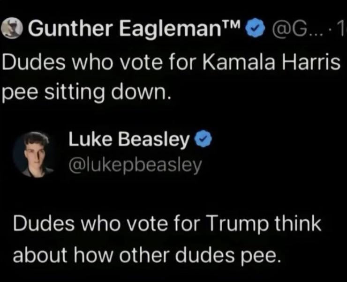Viewport: 347px width, 282px height.
Task: Click the 'about how other dudes pee.' line
Action: 147,254
